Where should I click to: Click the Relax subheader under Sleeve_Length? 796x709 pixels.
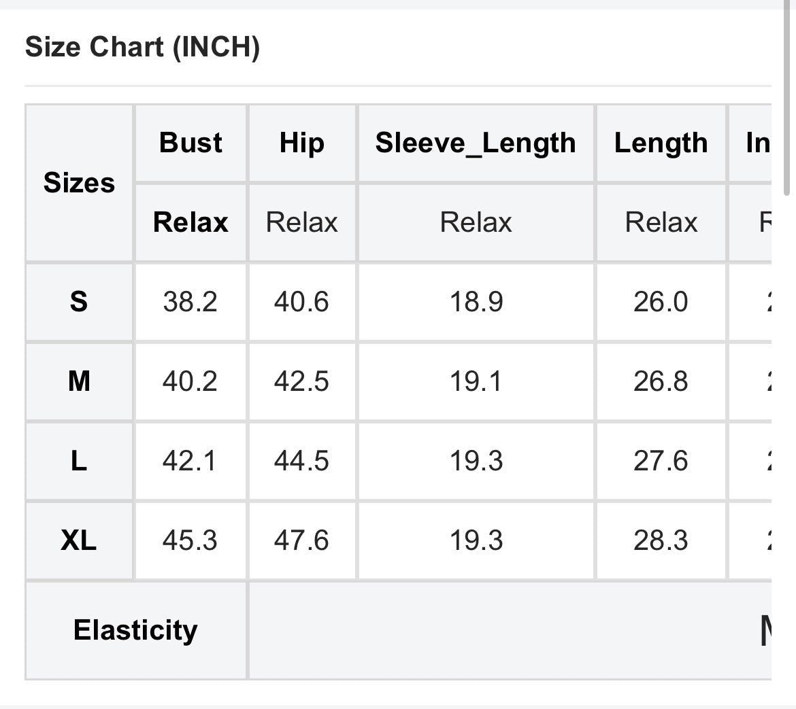476,222
